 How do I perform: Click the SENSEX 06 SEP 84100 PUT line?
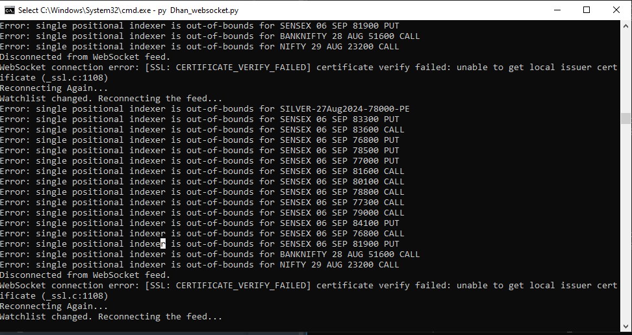coord(199,223)
